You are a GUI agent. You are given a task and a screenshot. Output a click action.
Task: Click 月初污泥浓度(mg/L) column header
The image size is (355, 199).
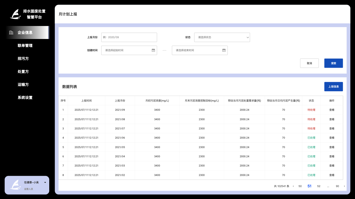(157, 100)
